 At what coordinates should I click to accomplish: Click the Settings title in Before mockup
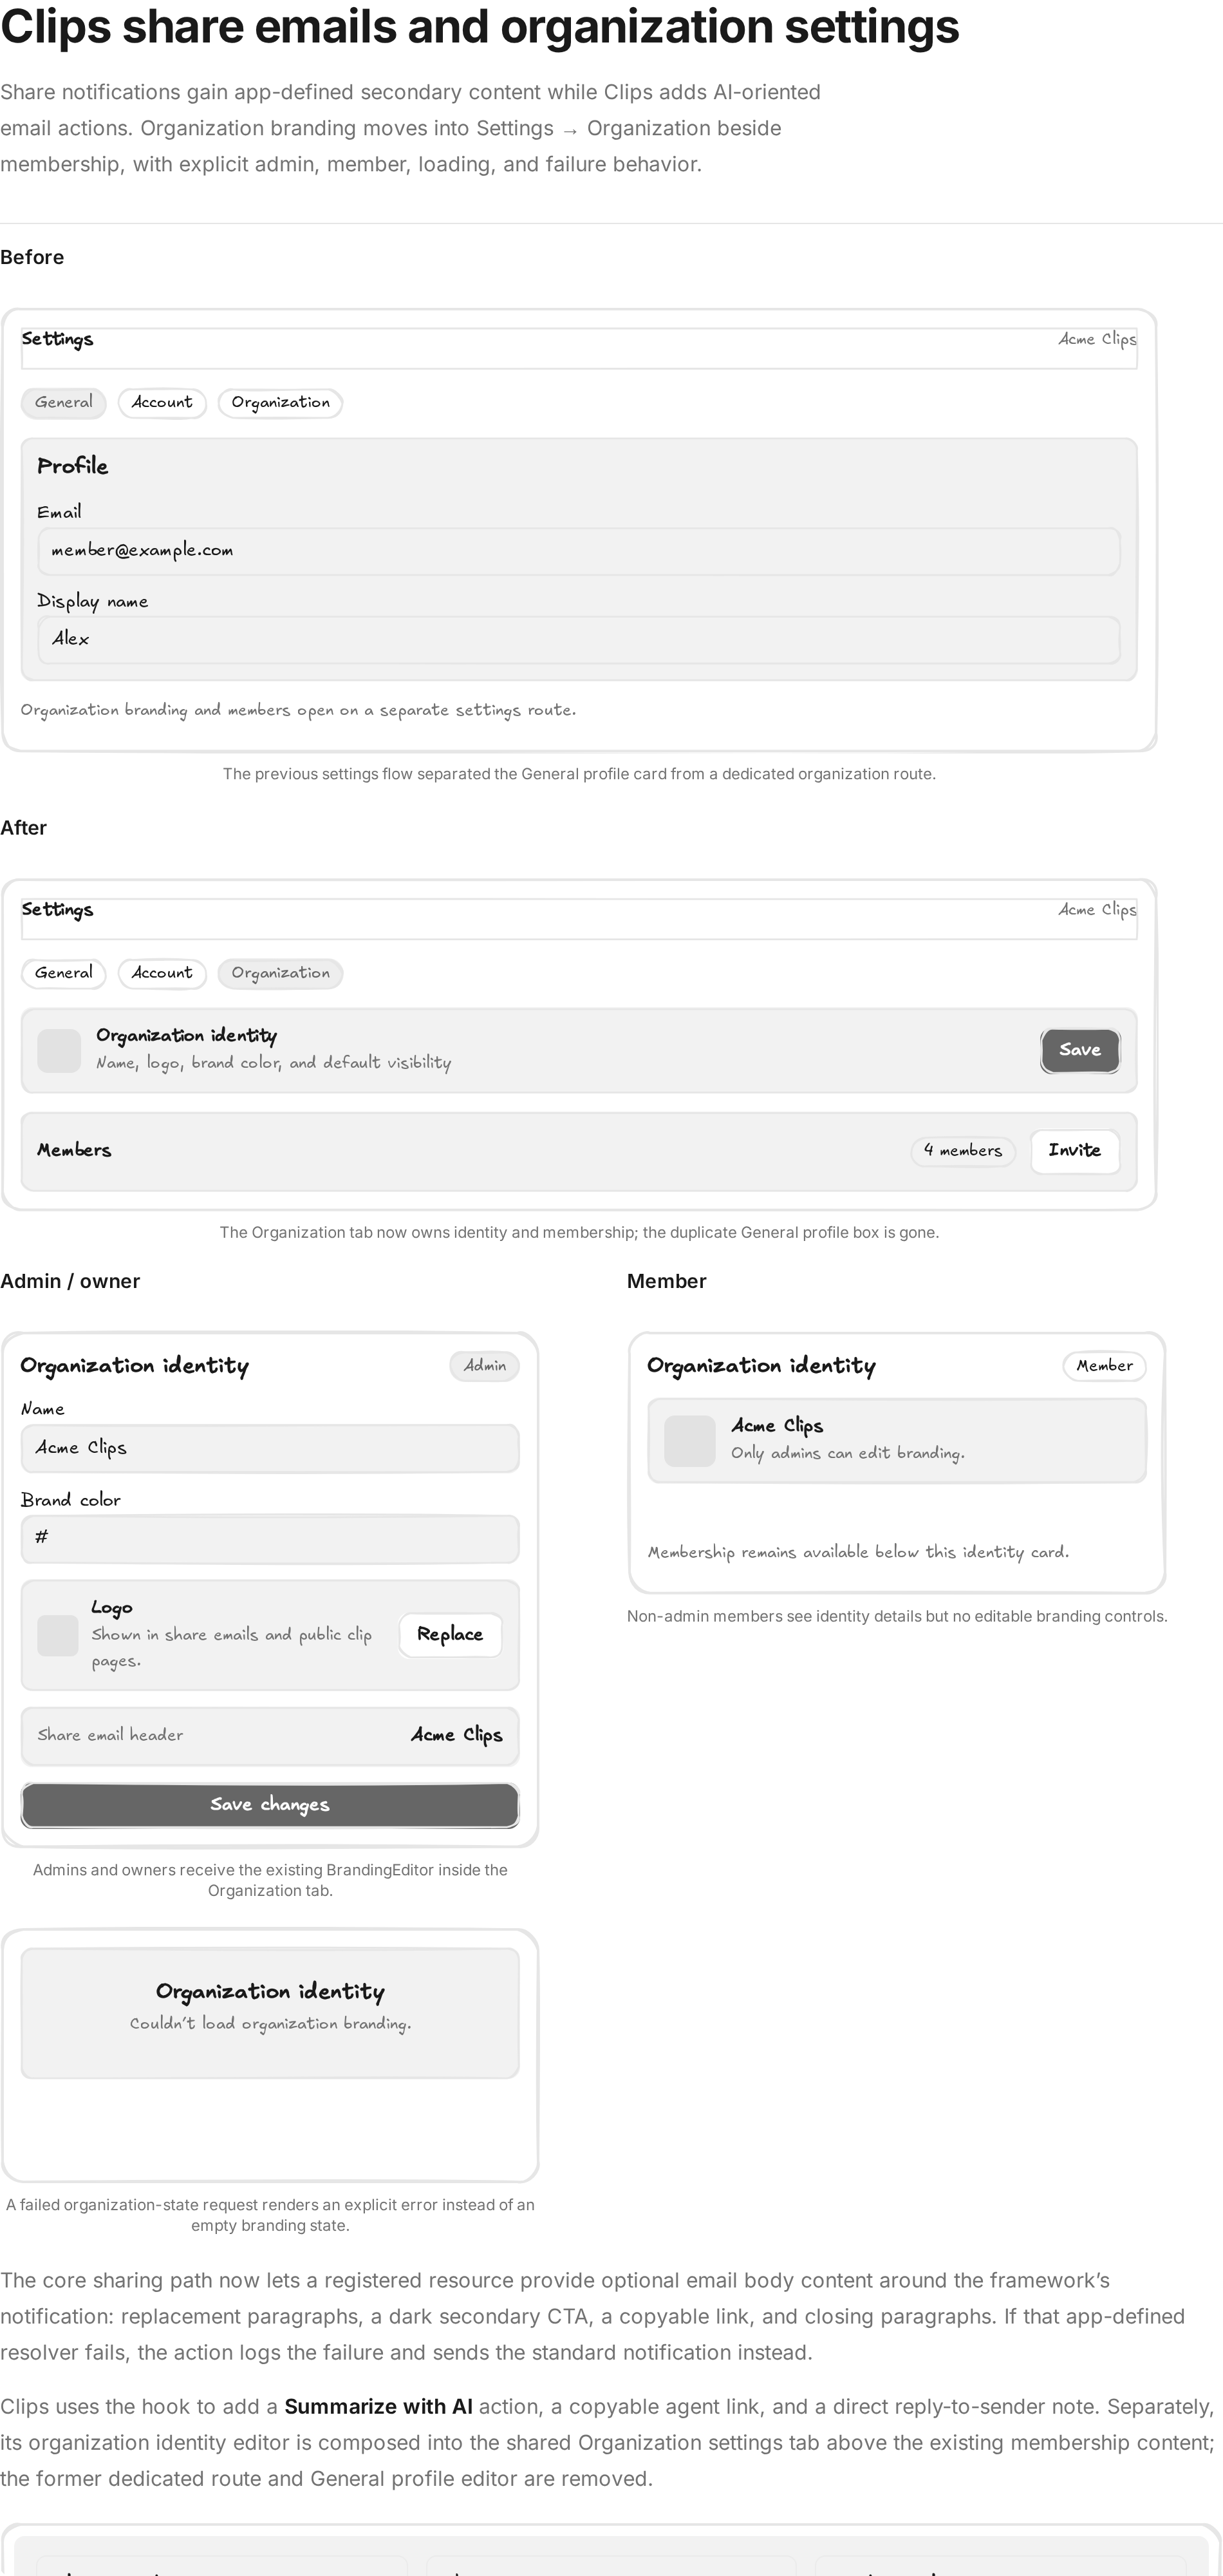click(57, 339)
